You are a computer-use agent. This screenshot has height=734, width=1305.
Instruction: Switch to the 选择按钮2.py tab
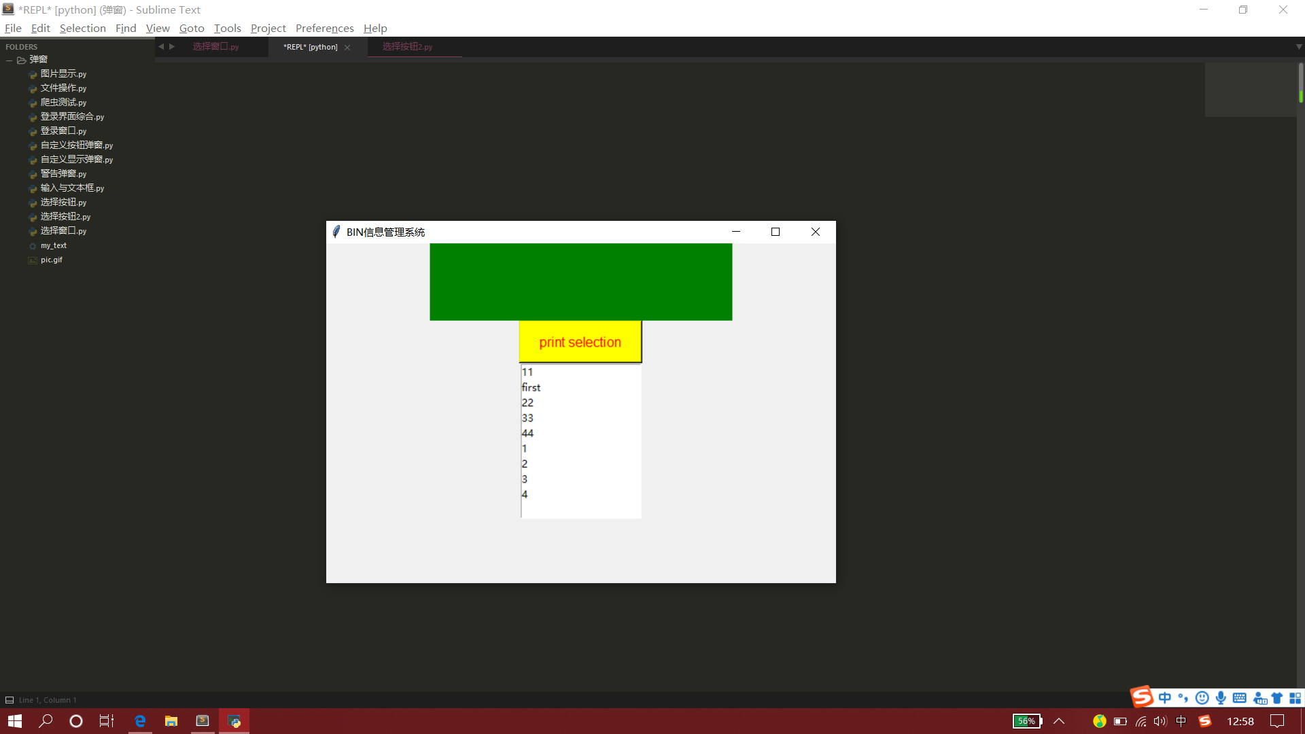[407, 47]
